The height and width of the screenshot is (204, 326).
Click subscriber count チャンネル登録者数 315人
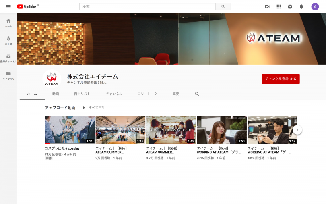[x=87, y=83]
